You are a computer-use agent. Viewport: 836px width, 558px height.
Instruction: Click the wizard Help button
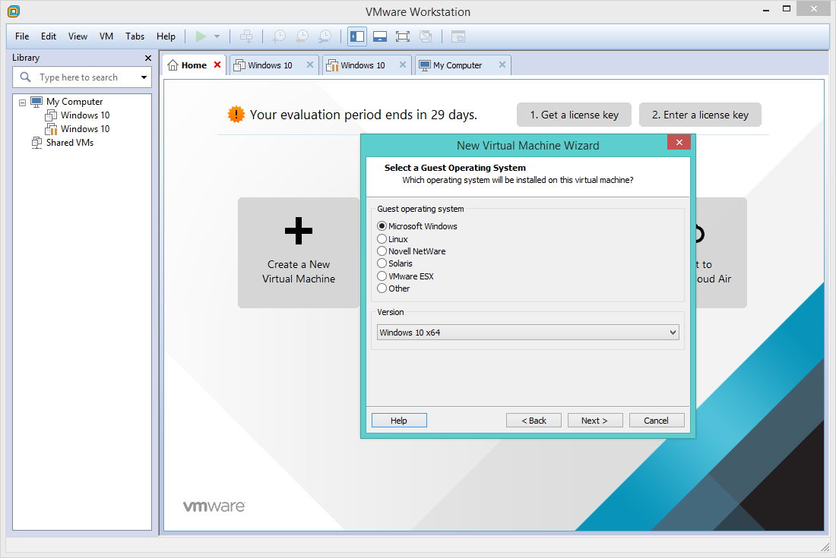point(399,421)
